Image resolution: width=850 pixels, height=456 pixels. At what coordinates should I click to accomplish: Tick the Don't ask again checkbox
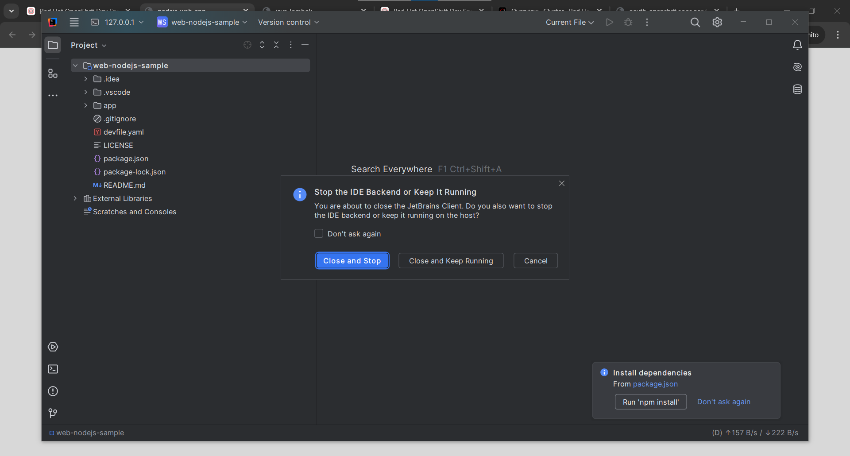319,233
